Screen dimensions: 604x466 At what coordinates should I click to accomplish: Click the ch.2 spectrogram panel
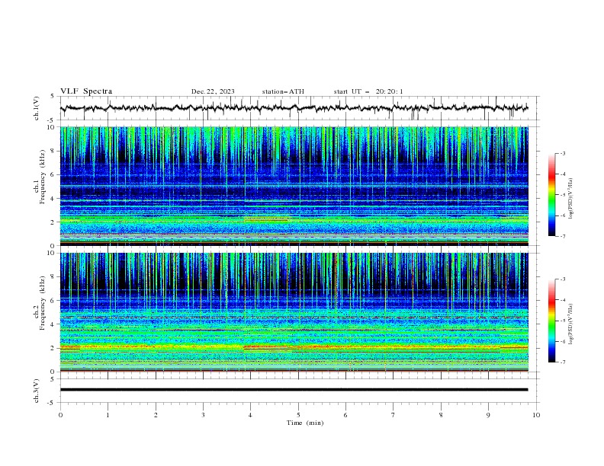[x=294, y=312]
